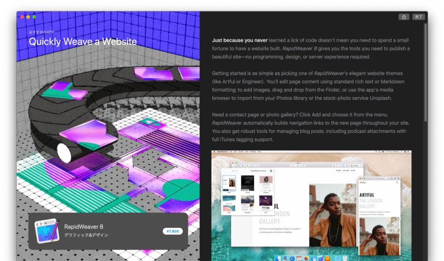Select the Climate theme thumbnail
444x261 pixels.
point(248,182)
